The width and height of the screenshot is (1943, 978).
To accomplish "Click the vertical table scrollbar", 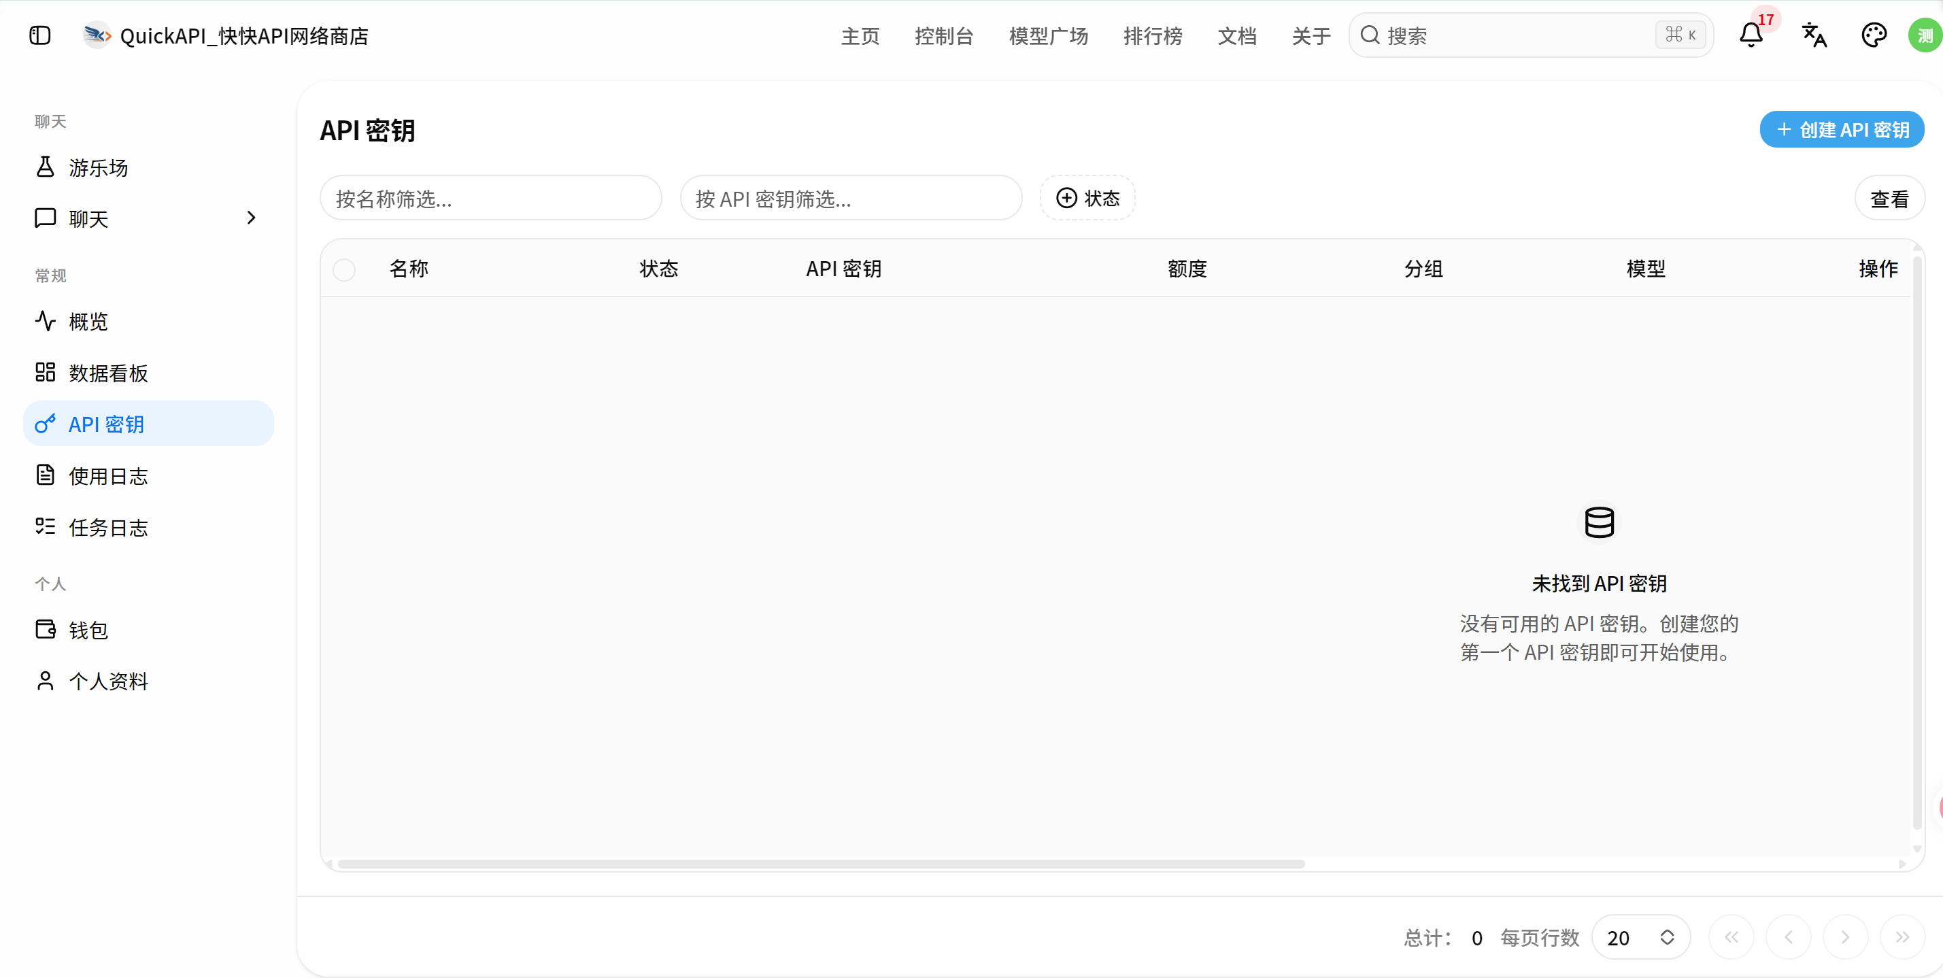I will (x=1916, y=543).
